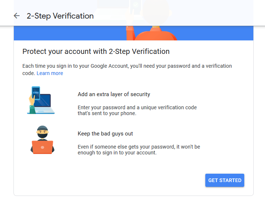Click the masked hacker illustration
The image size is (265, 197).
[42, 139]
